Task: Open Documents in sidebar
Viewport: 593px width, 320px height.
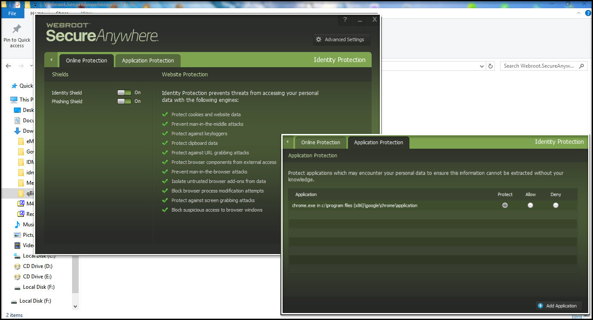Action: tap(24, 121)
